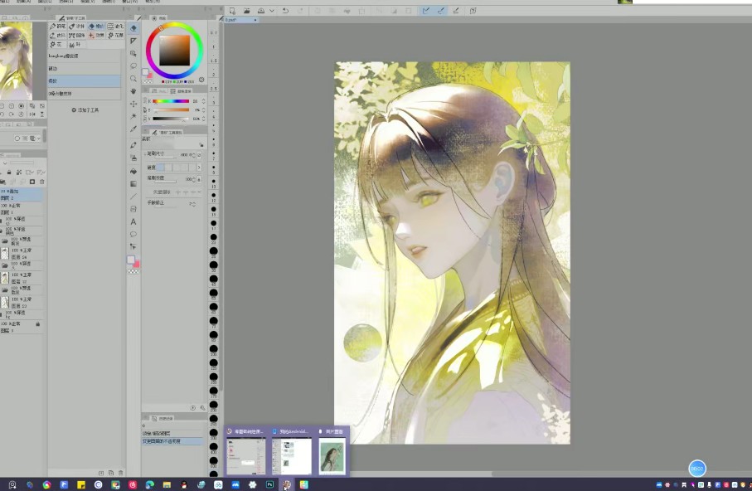This screenshot has height=491, width=752.
Task: Select the highlighted last history entry
Action: coord(172,441)
